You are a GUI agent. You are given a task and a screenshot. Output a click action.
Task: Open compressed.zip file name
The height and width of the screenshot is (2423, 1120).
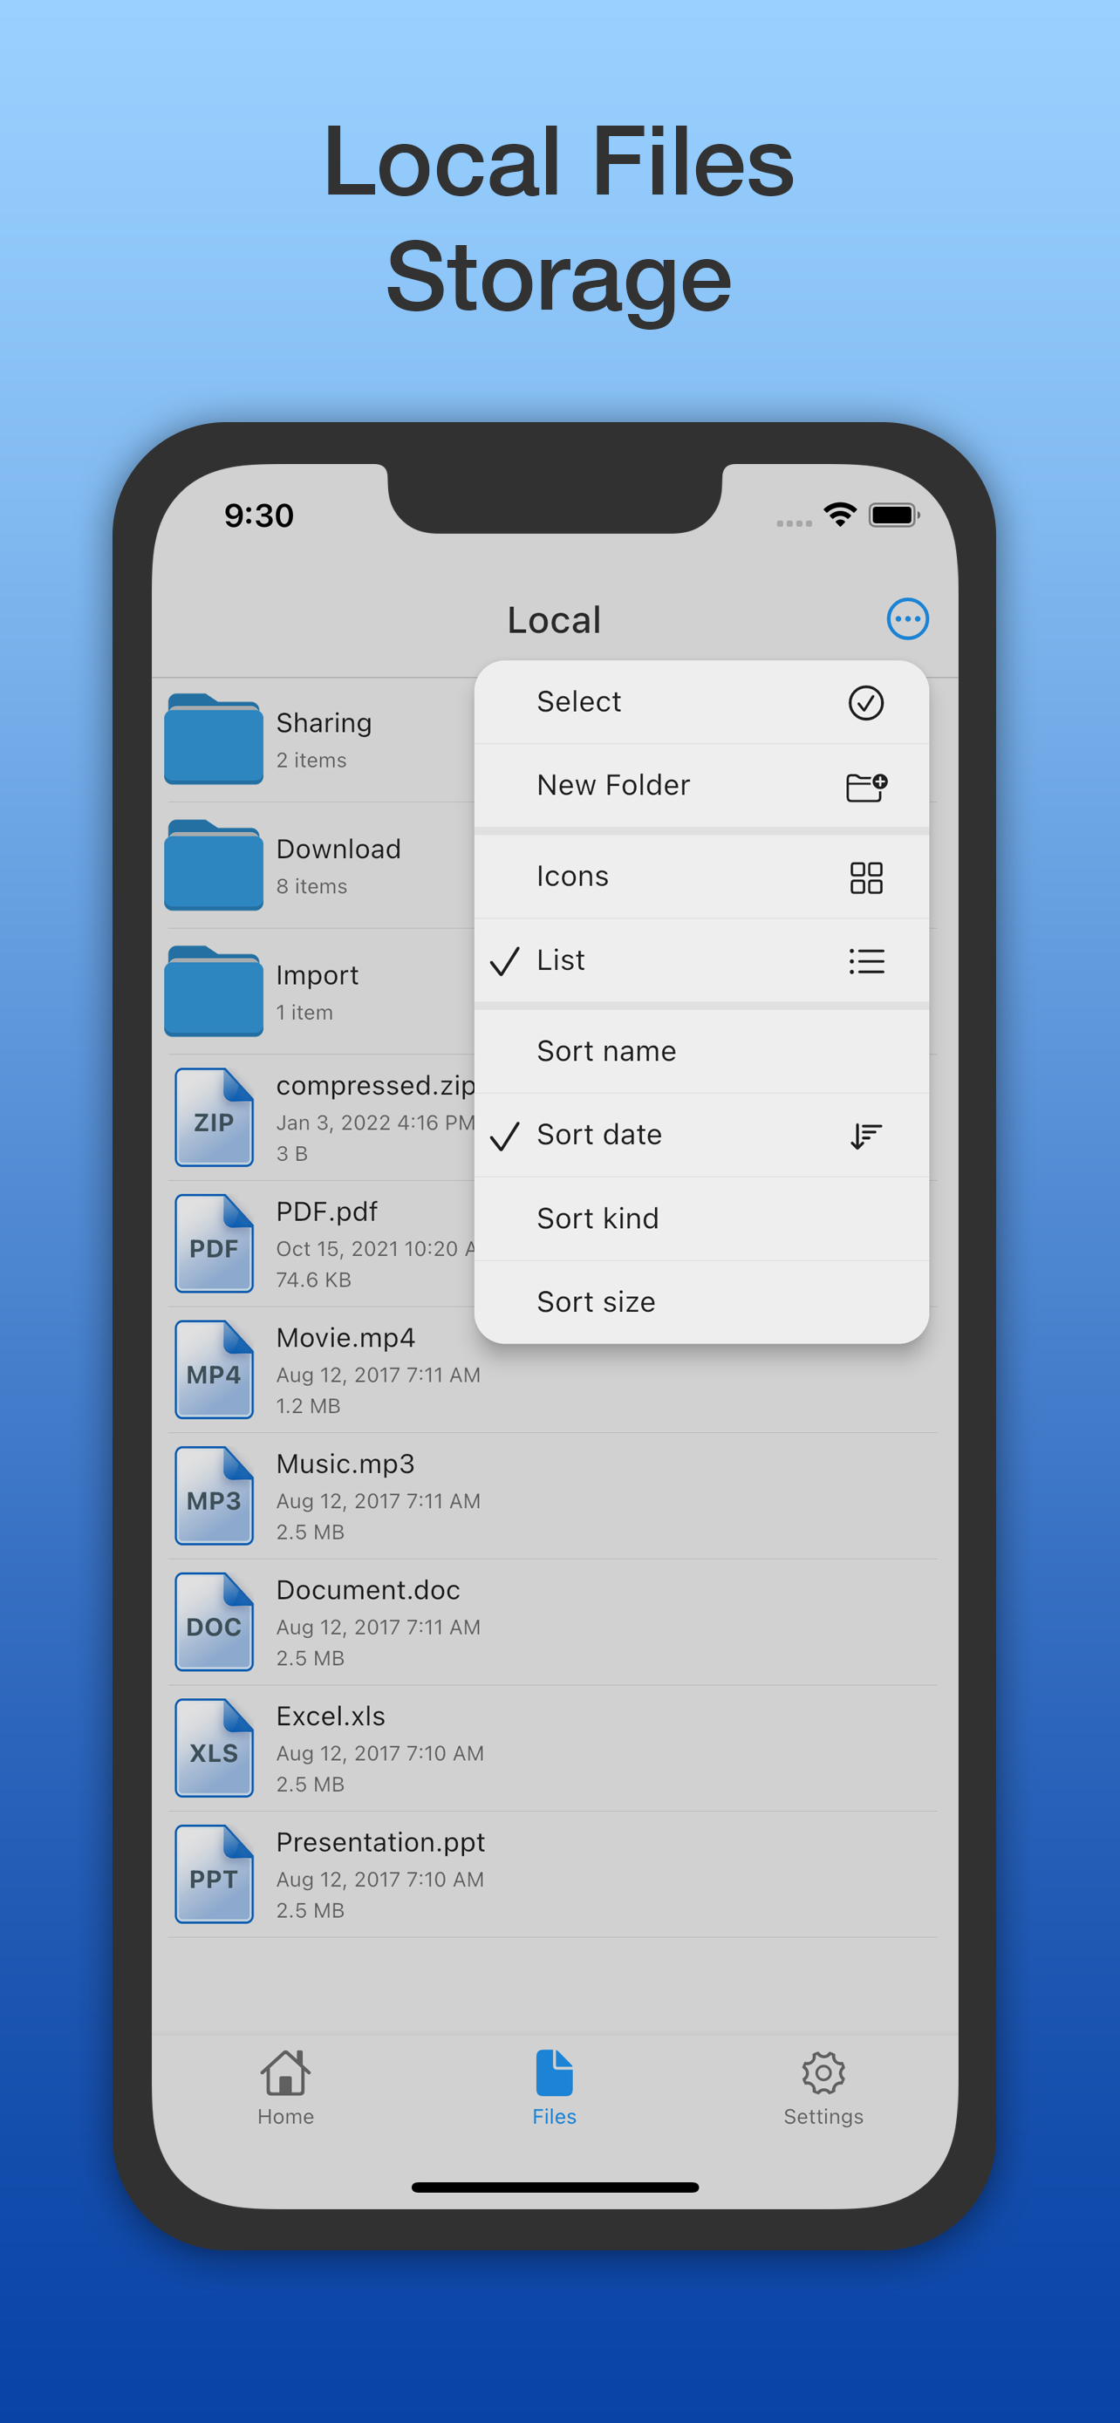(375, 1085)
